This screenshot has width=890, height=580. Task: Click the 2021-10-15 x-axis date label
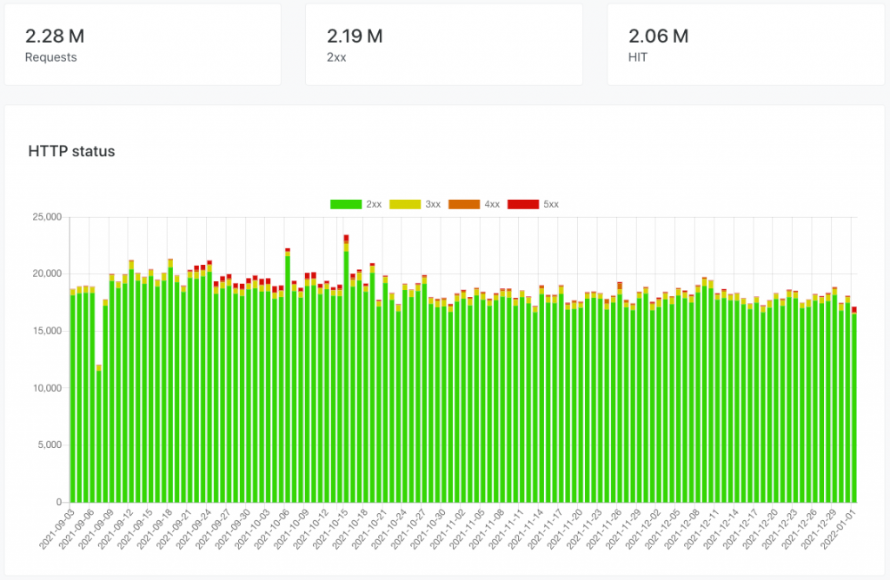point(331,529)
